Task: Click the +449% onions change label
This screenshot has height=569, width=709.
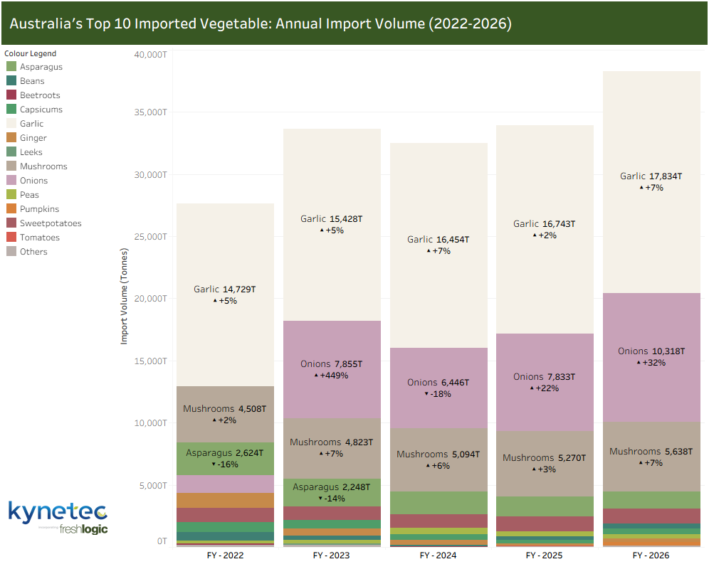Action: pyautogui.click(x=332, y=376)
